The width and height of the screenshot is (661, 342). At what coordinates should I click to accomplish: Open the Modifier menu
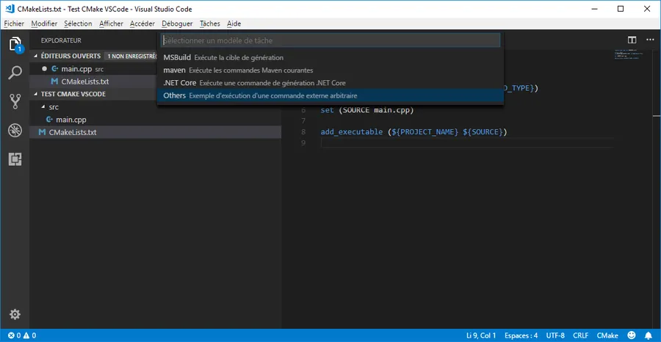pos(44,23)
